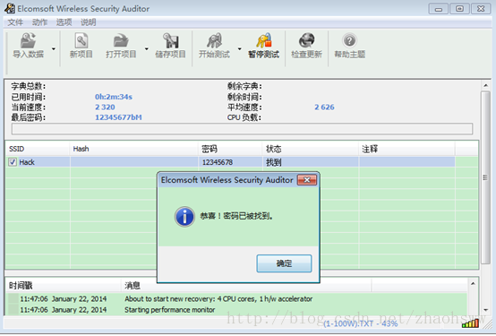Click the Help Topics (帮助主题) question icon
Viewport: 496px width, 336px height.
click(349, 41)
